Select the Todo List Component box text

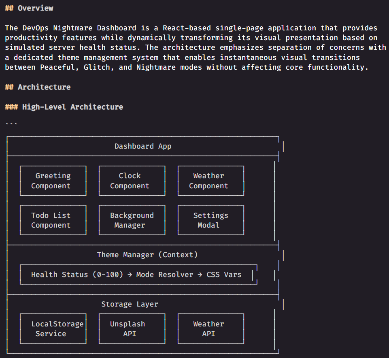(51, 220)
